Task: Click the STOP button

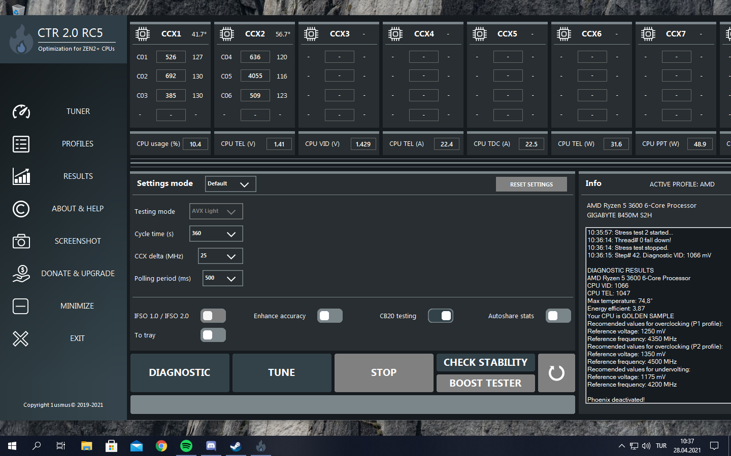Action: (384, 373)
